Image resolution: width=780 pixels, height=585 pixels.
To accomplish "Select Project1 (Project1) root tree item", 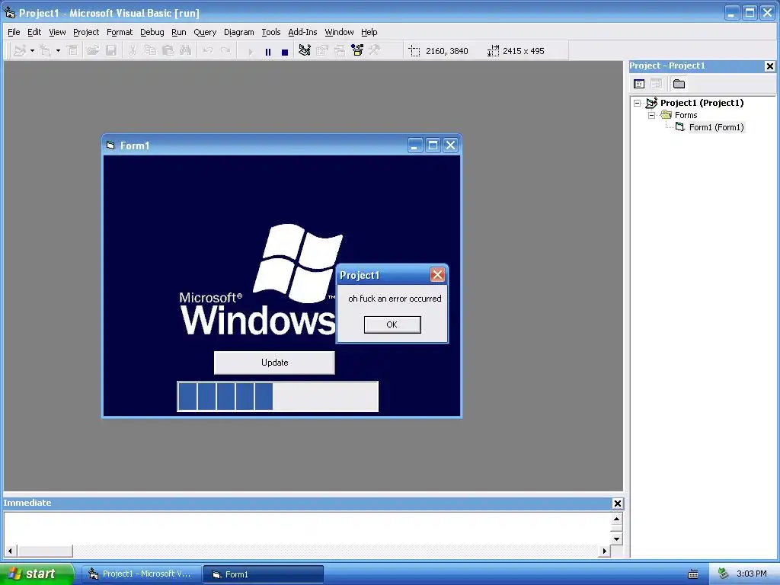I will [x=702, y=103].
